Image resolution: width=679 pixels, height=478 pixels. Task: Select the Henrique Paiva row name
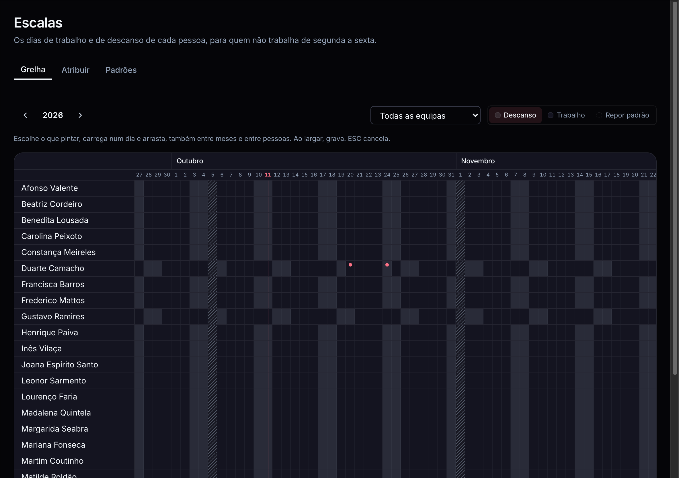coord(50,332)
